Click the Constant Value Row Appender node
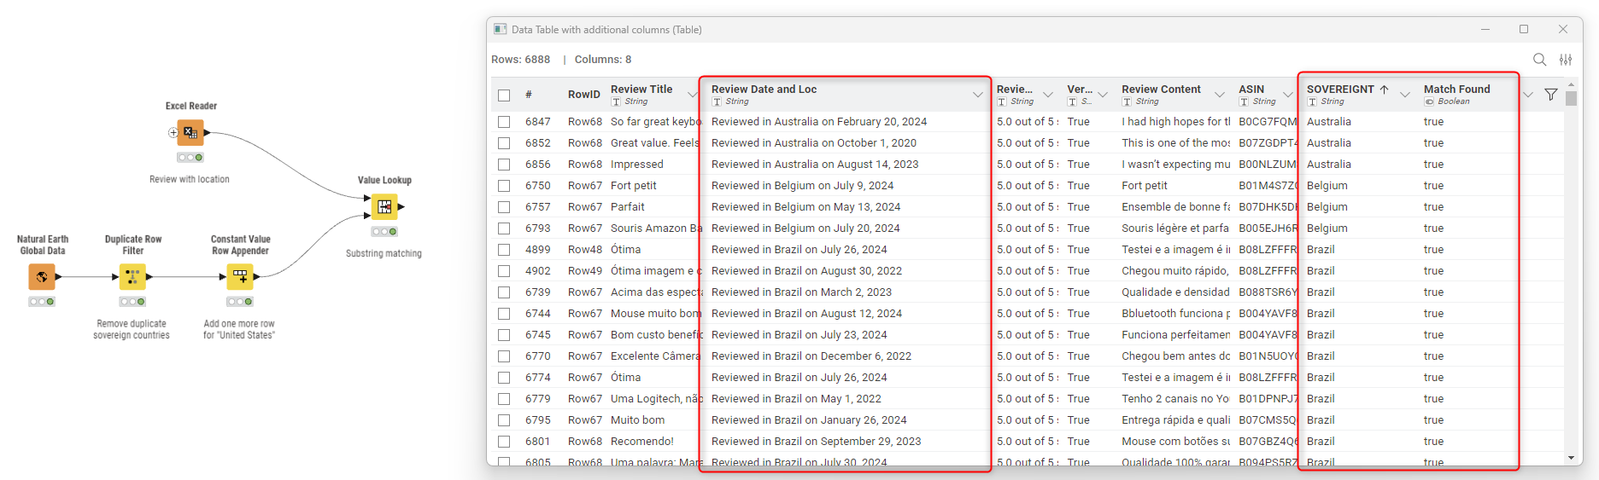 pos(240,276)
